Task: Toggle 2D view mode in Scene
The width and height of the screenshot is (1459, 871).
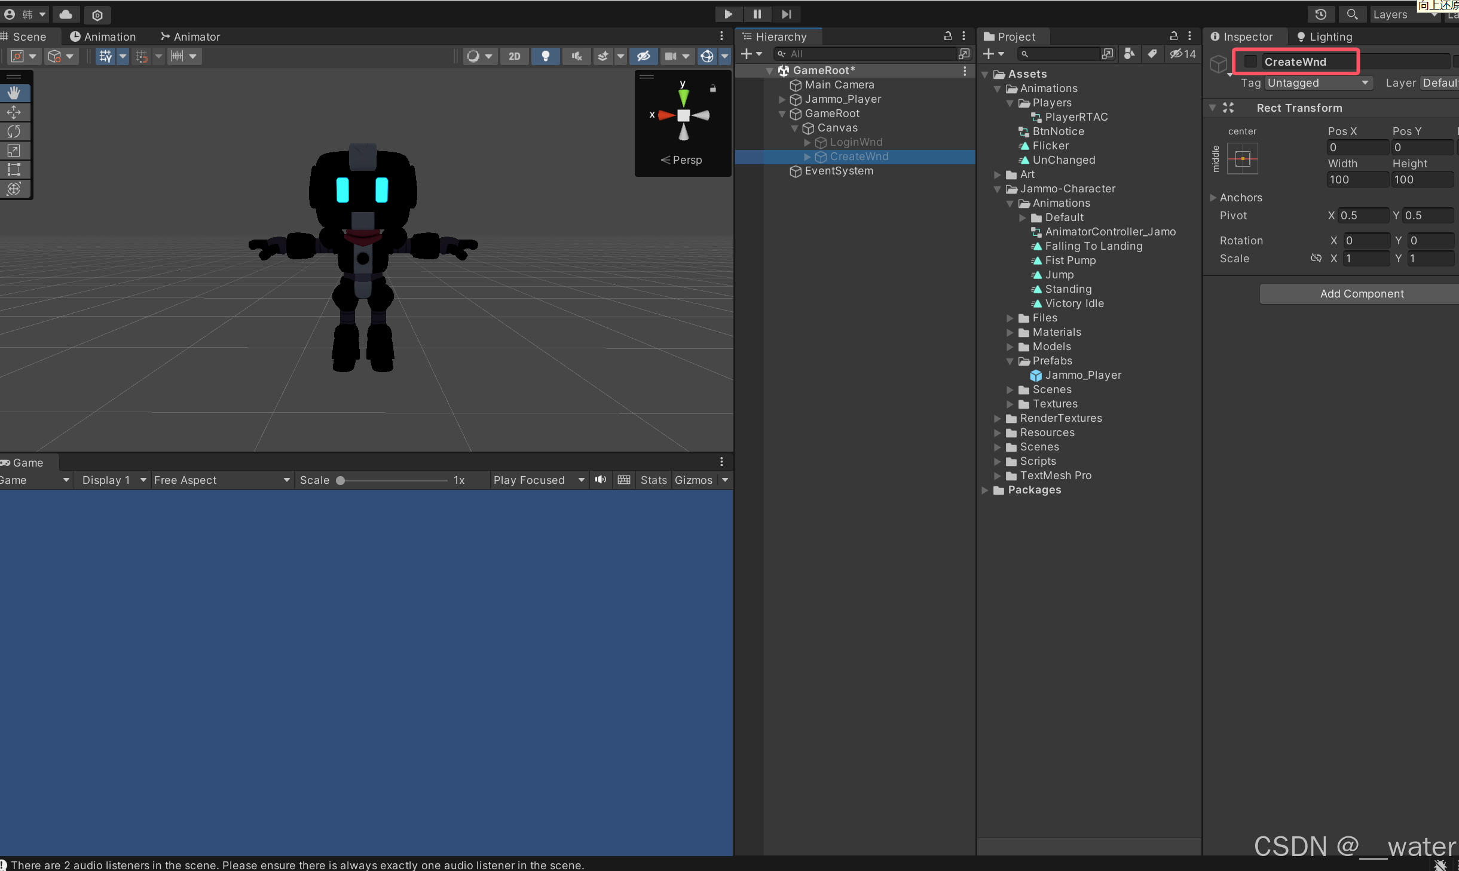Action: click(514, 56)
